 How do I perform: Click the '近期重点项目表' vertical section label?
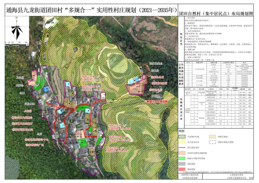tap(181, 109)
